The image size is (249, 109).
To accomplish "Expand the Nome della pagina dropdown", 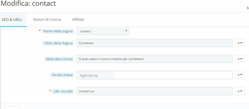I will pos(103,31).
